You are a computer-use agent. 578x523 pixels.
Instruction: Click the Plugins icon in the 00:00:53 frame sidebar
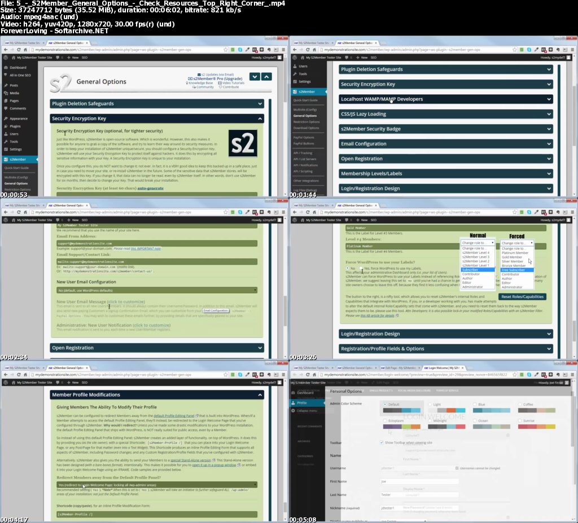tap(6, 126)
